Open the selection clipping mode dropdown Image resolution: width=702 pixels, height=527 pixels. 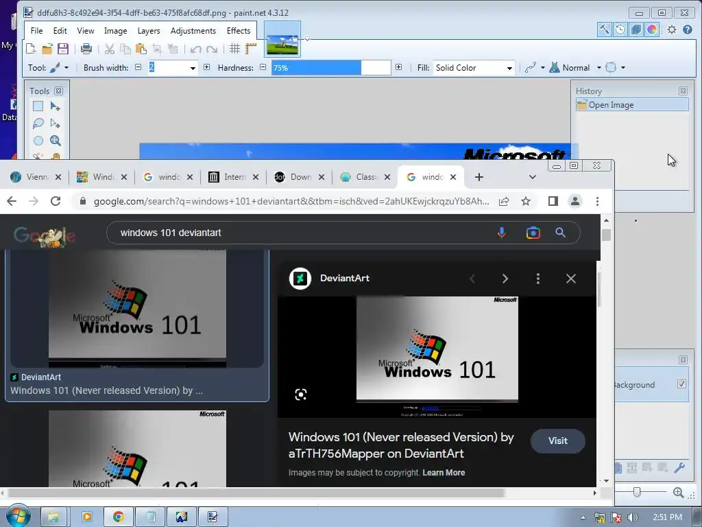615,68
